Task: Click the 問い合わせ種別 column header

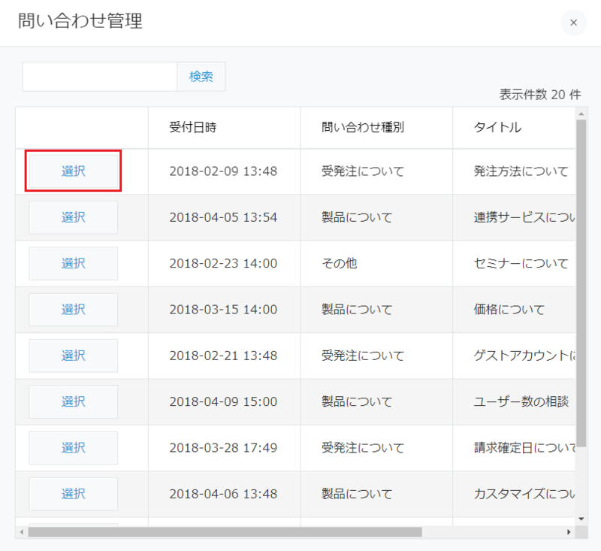Action: coord(363,127)
